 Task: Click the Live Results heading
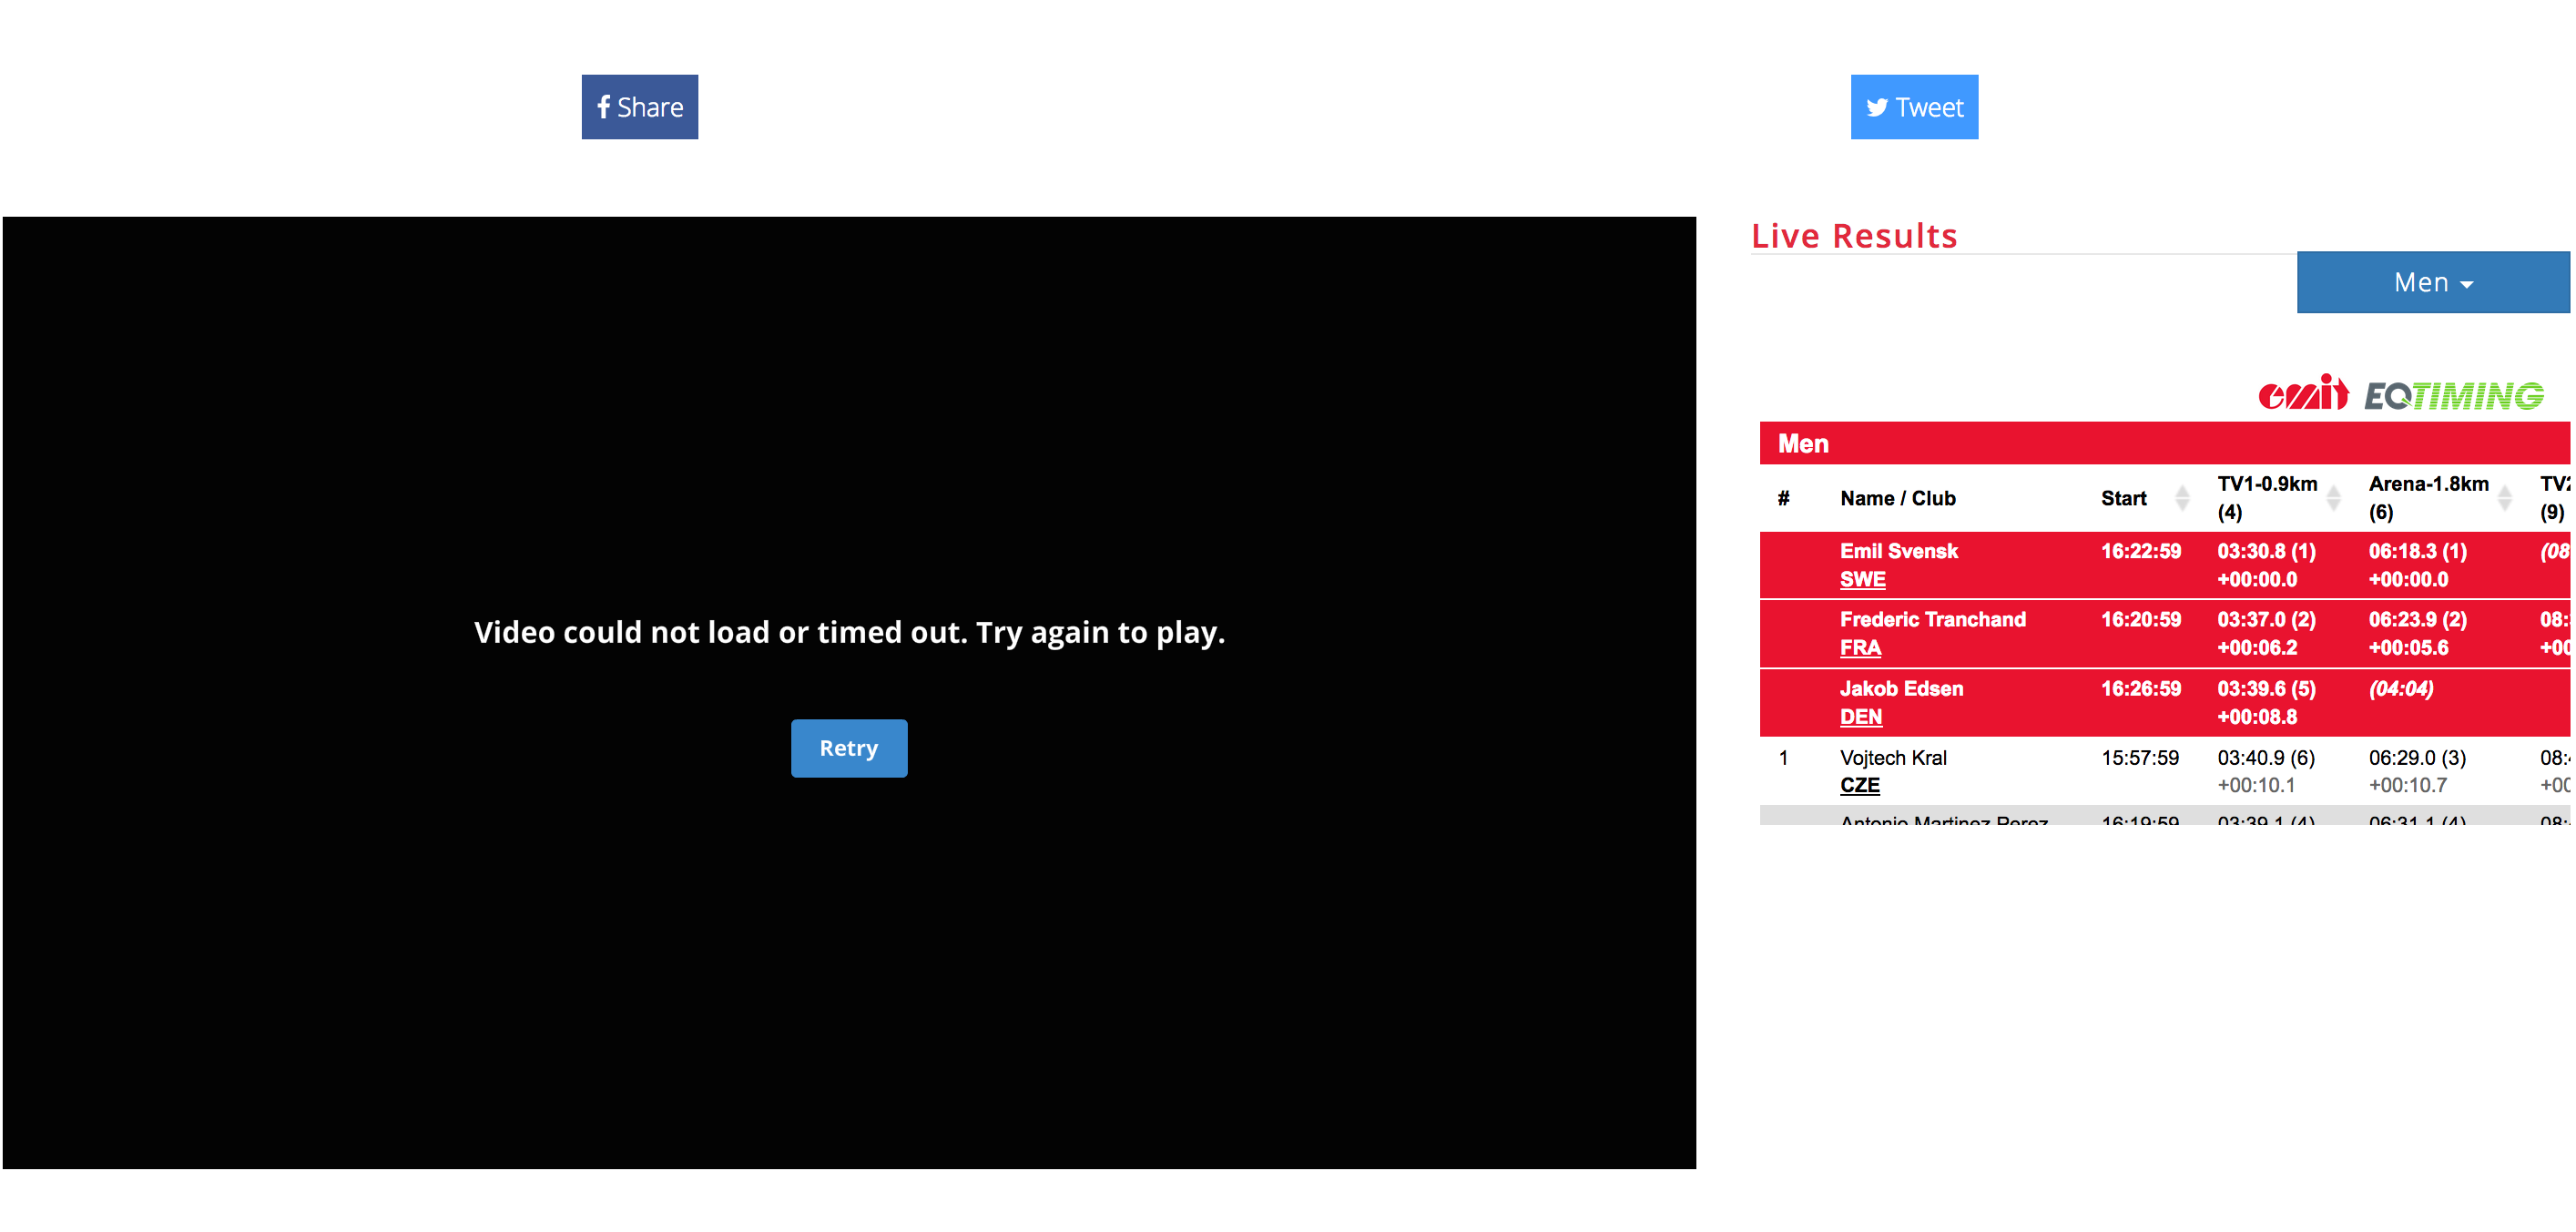coord(1853,236)
